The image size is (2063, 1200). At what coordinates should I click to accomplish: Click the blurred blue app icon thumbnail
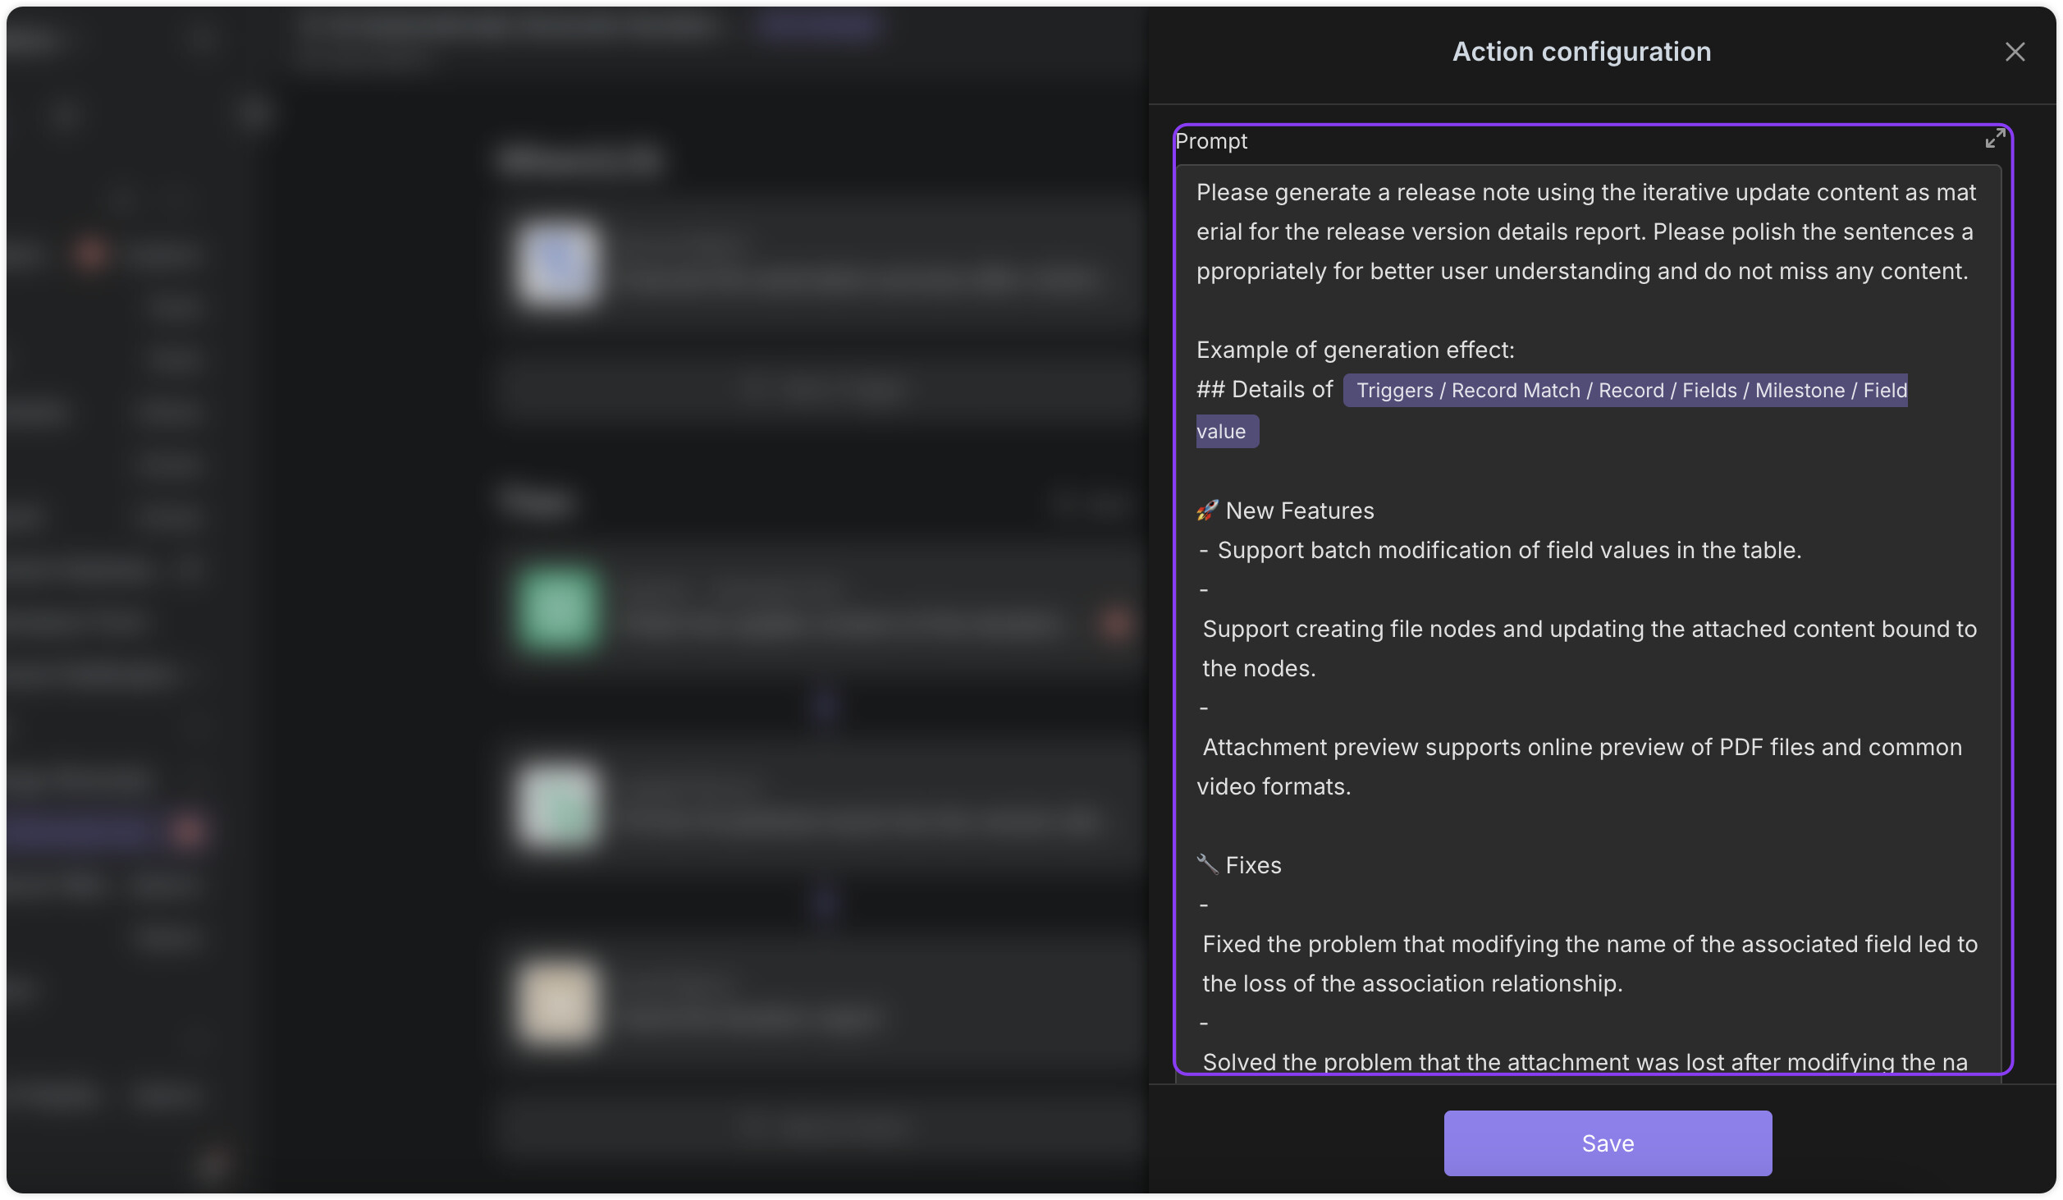[558, 263]
